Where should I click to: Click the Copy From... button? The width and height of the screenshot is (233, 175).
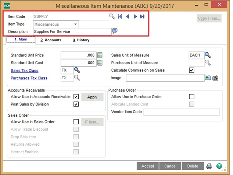coord(209,18)
